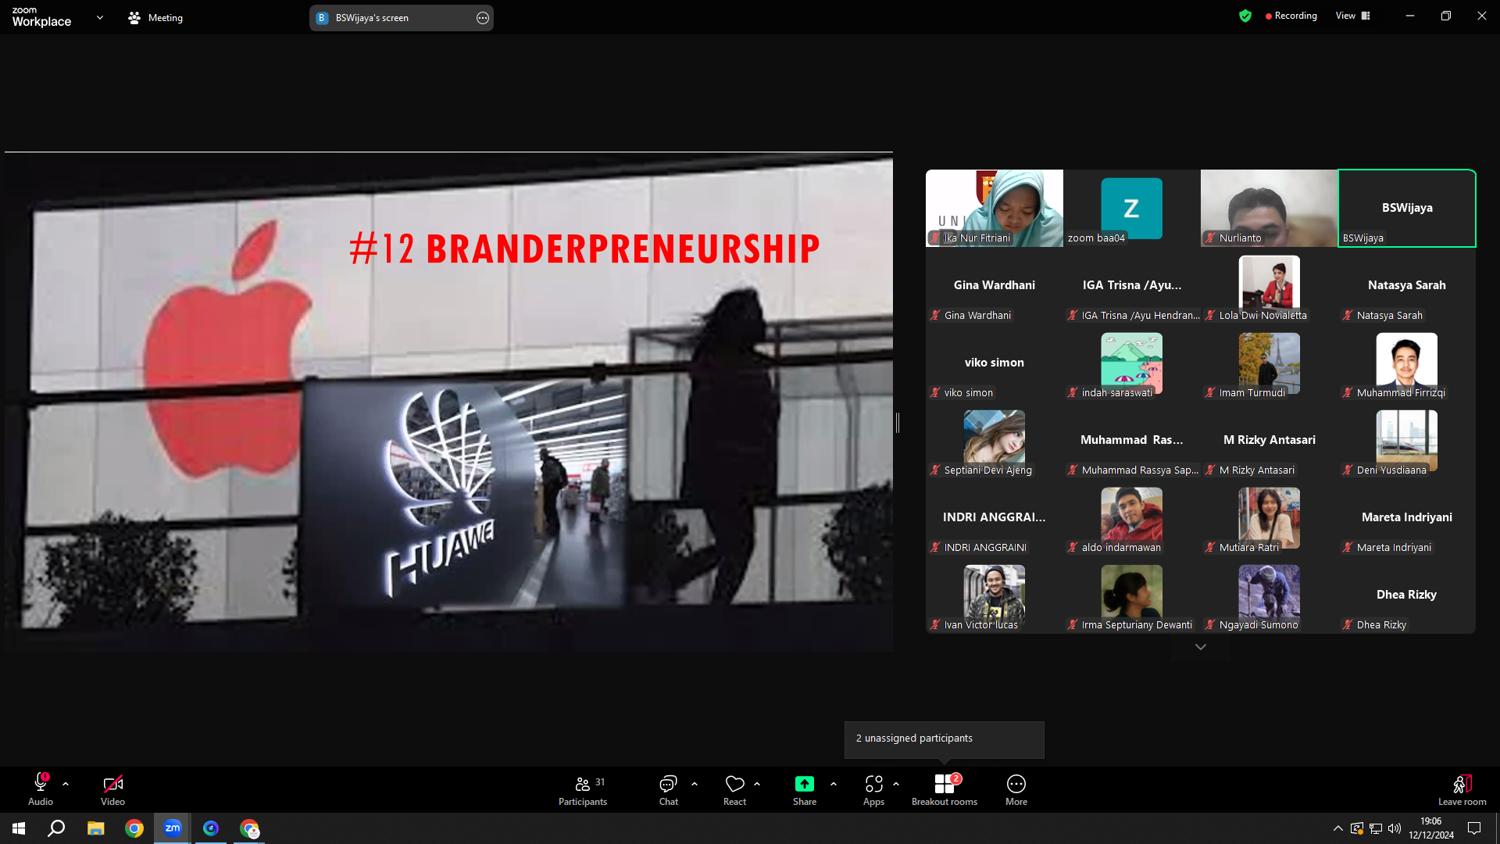Open the first Chrome taskbar icon

[134, 828]
